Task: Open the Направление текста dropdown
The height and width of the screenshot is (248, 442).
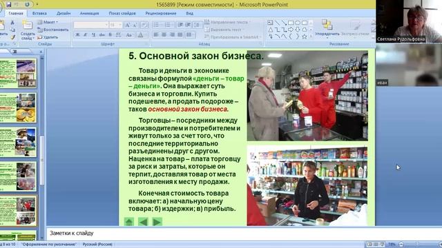Action: 227,22
